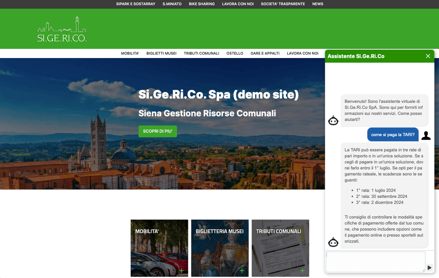Click the robot avatar beside the TARI answer
Screen dimensions: 439x278
click(x=333, y=242)
